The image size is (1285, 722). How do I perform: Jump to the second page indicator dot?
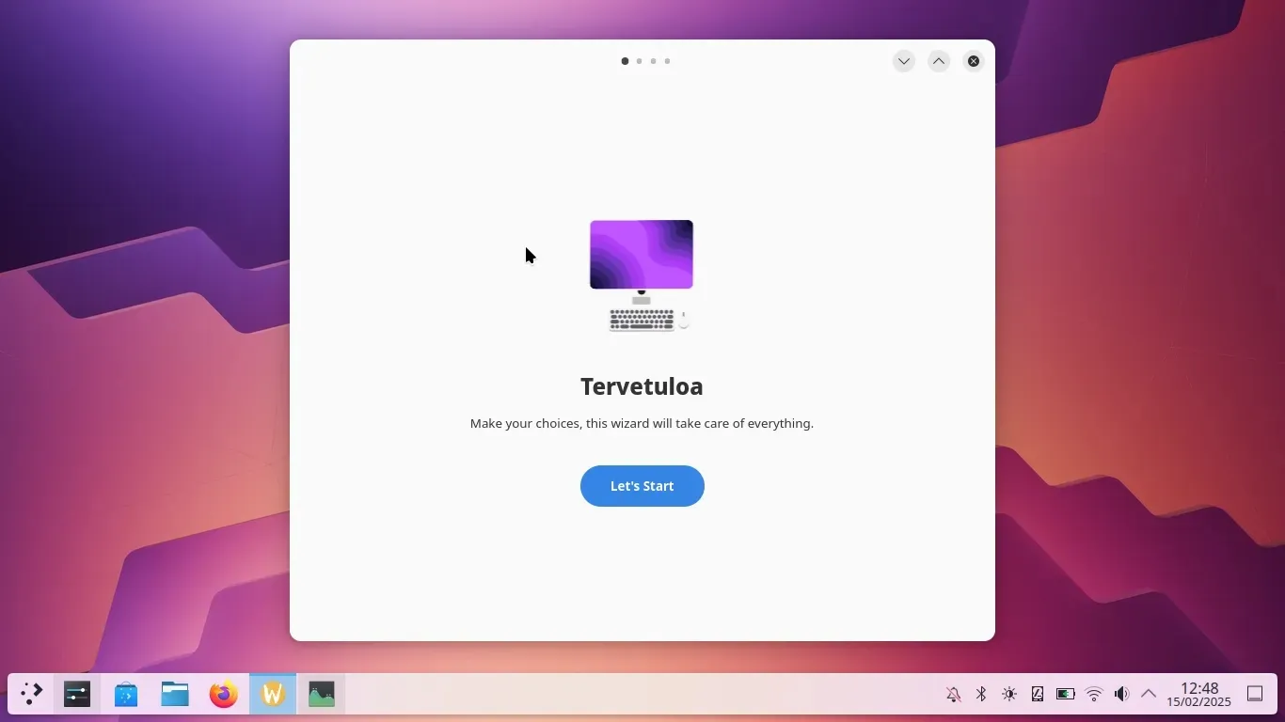click(x=639, y=61)
